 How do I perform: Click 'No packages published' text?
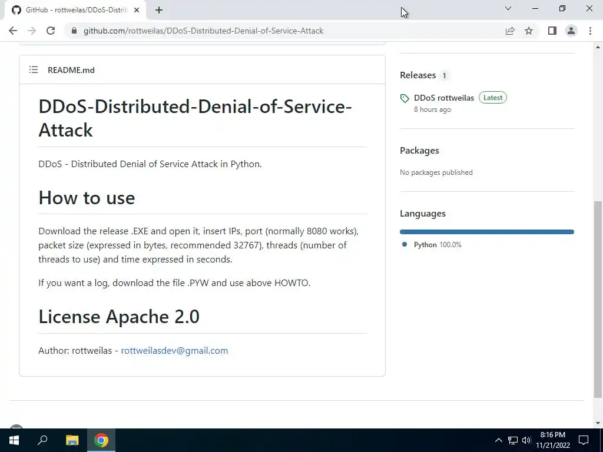[x=436, y=172]
